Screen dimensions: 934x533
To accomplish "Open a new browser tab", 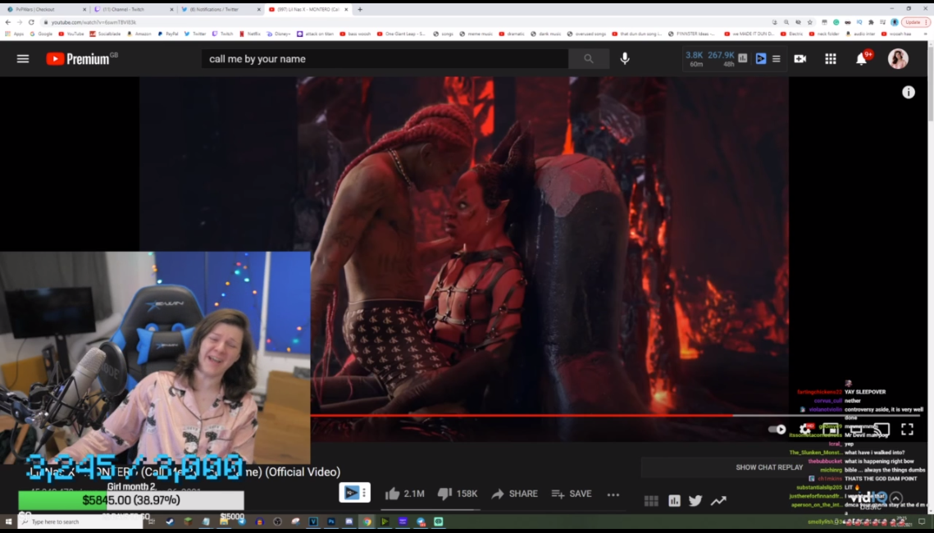I will (x=360, y=9).
